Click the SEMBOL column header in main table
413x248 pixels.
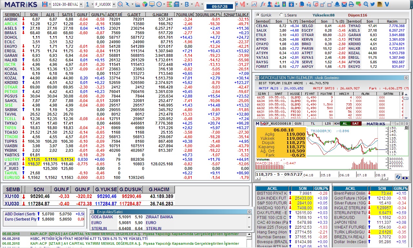tap(12, 15)
